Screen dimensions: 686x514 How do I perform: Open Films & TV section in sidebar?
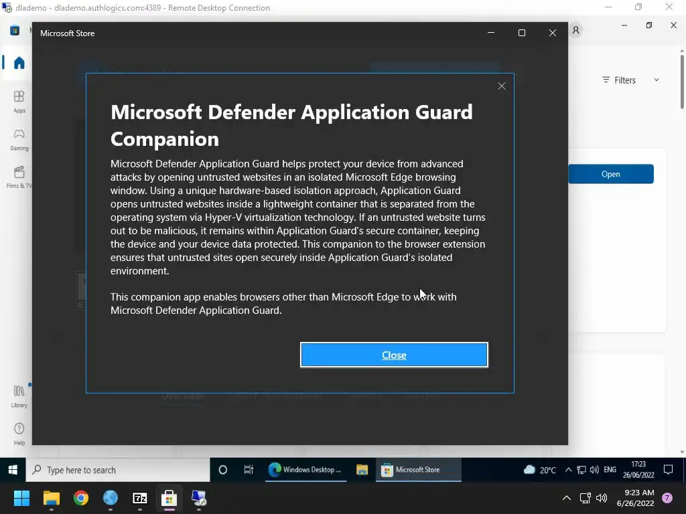pyautogui.click(x=19, y=177)
